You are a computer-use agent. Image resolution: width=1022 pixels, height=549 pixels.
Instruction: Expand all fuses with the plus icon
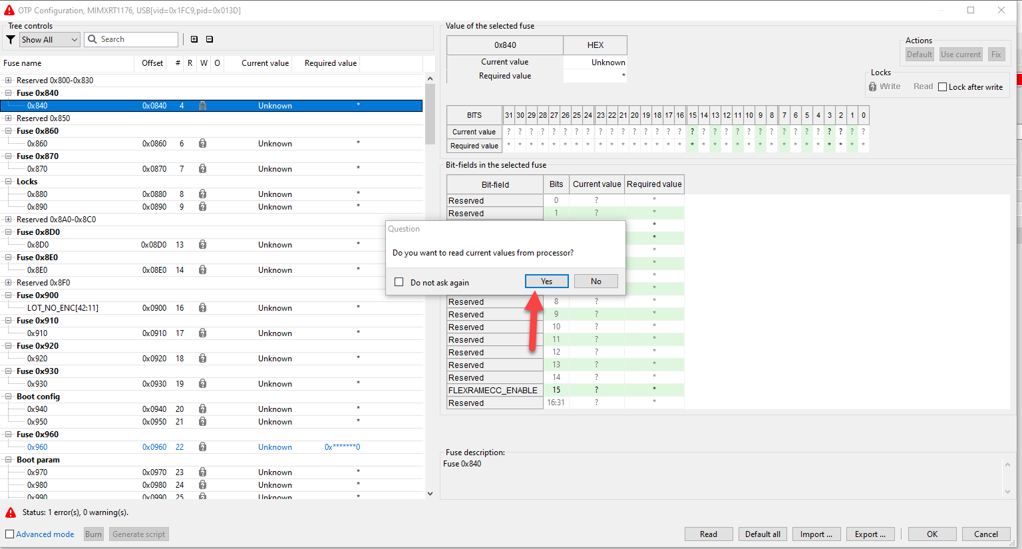coord(194,39)
